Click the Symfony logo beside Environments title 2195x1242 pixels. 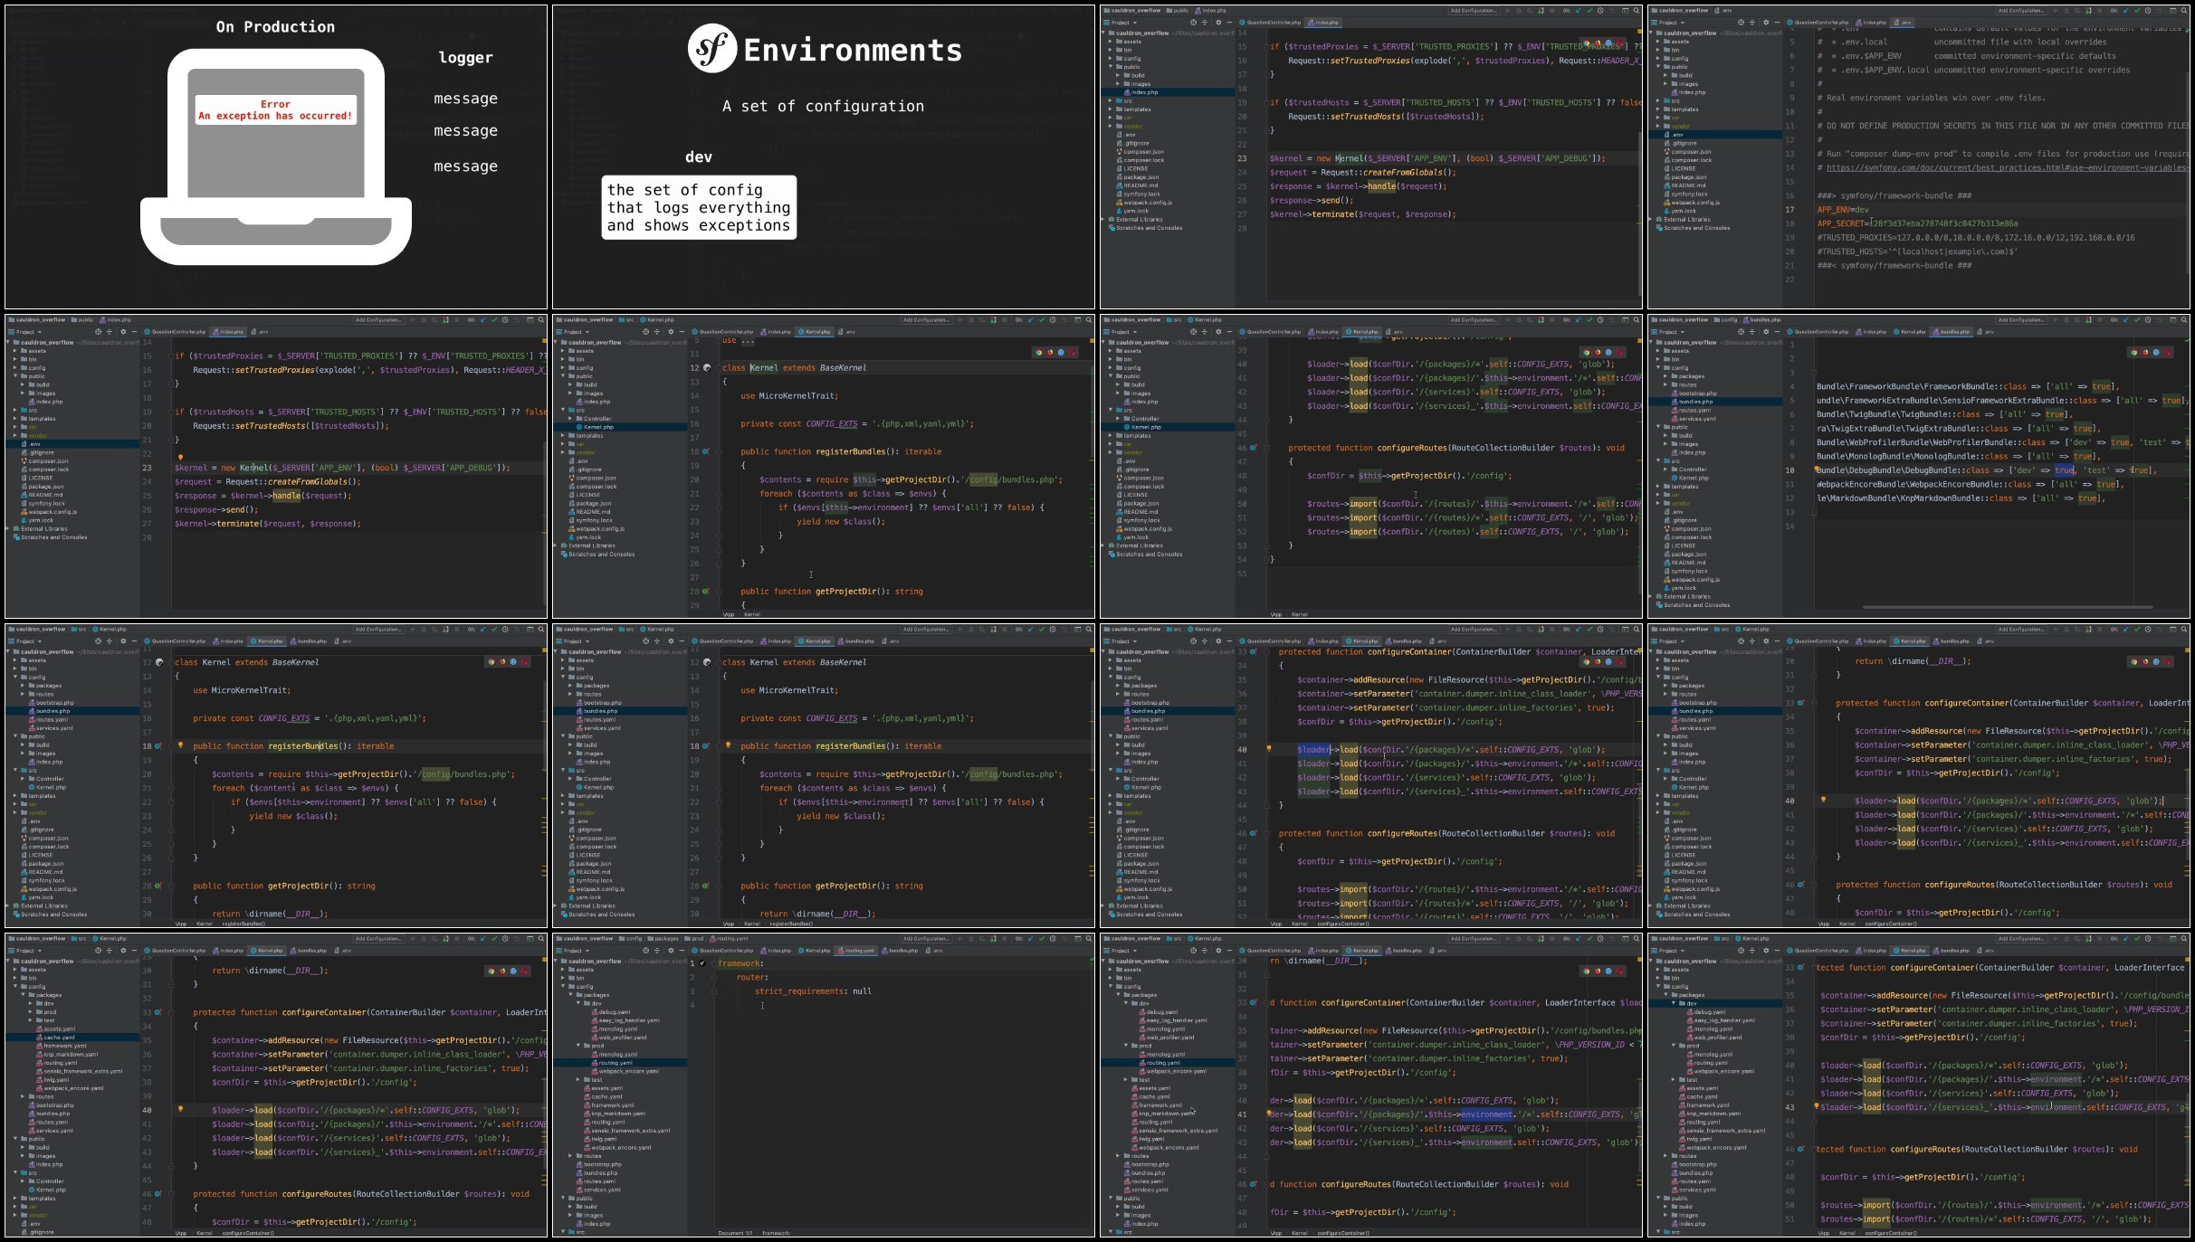(x=711, y=49)
